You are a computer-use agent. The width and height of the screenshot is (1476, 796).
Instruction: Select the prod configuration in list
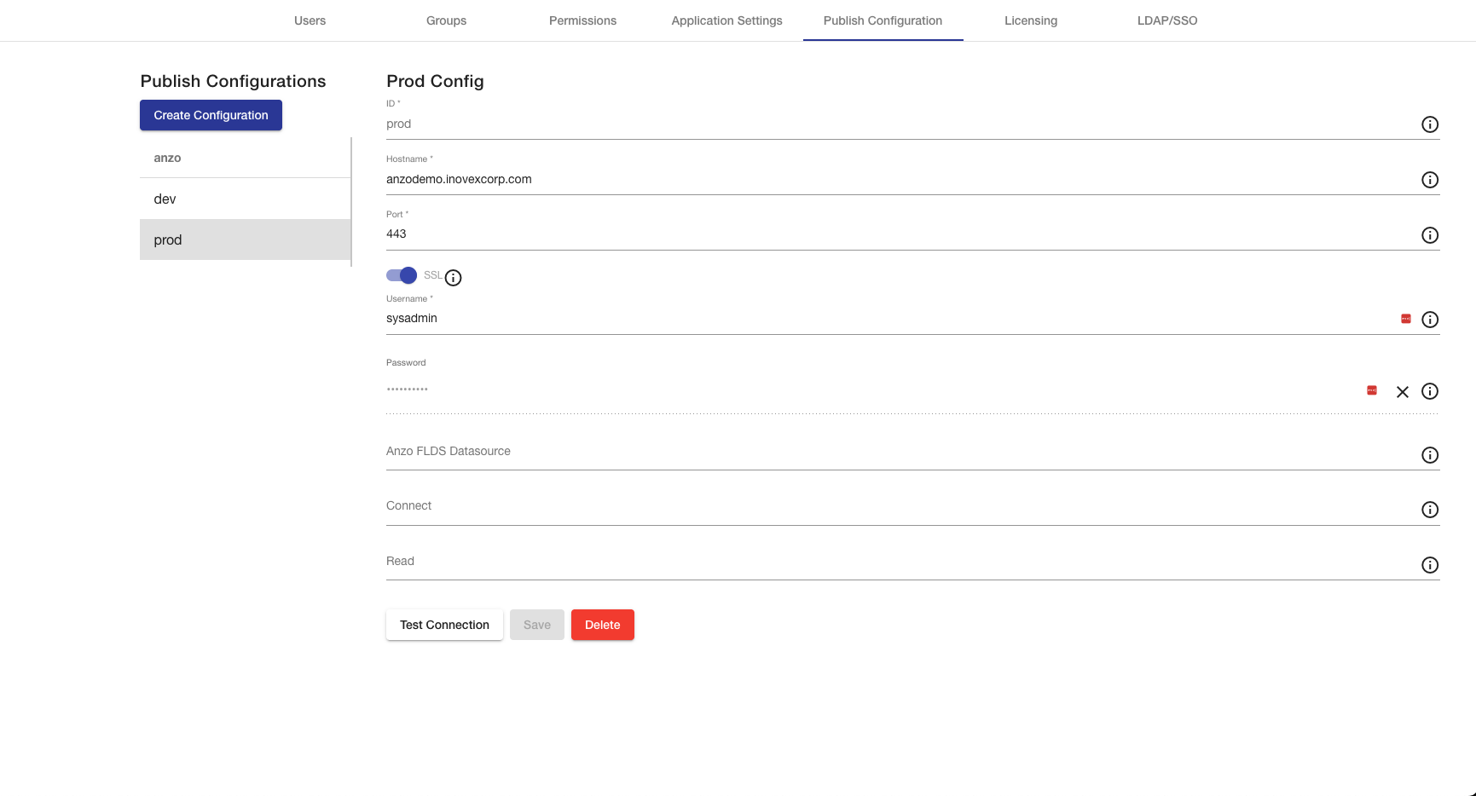click(x=245, y=239)
